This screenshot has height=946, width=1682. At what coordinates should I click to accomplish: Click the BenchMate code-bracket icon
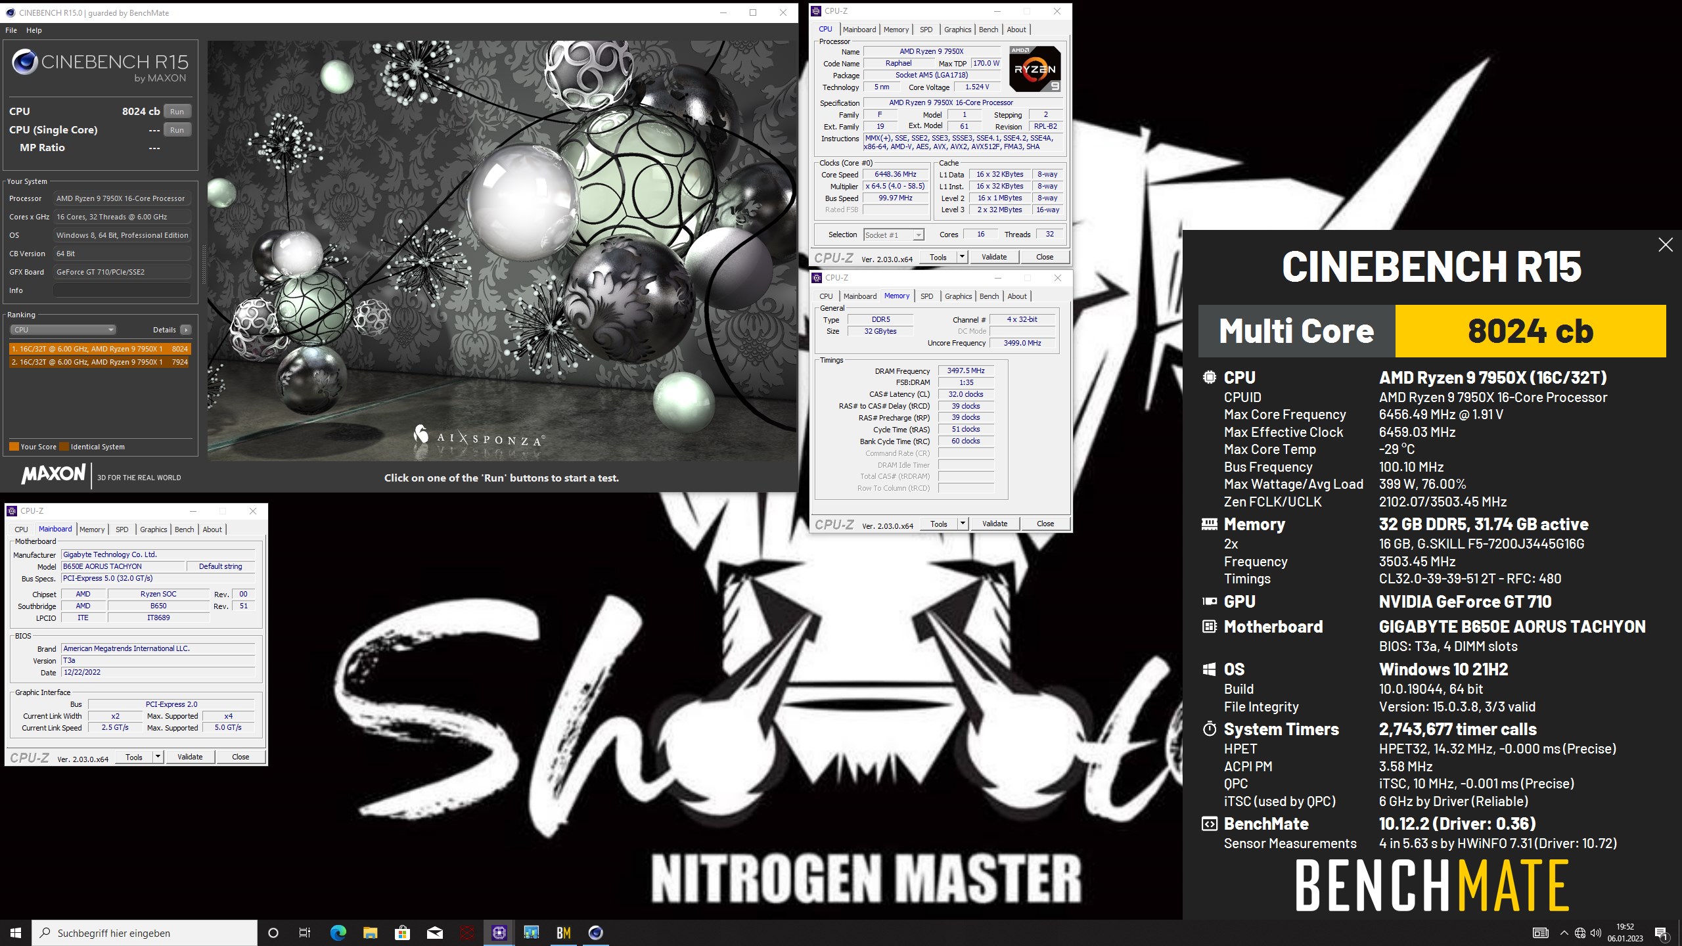point(1209,824)
